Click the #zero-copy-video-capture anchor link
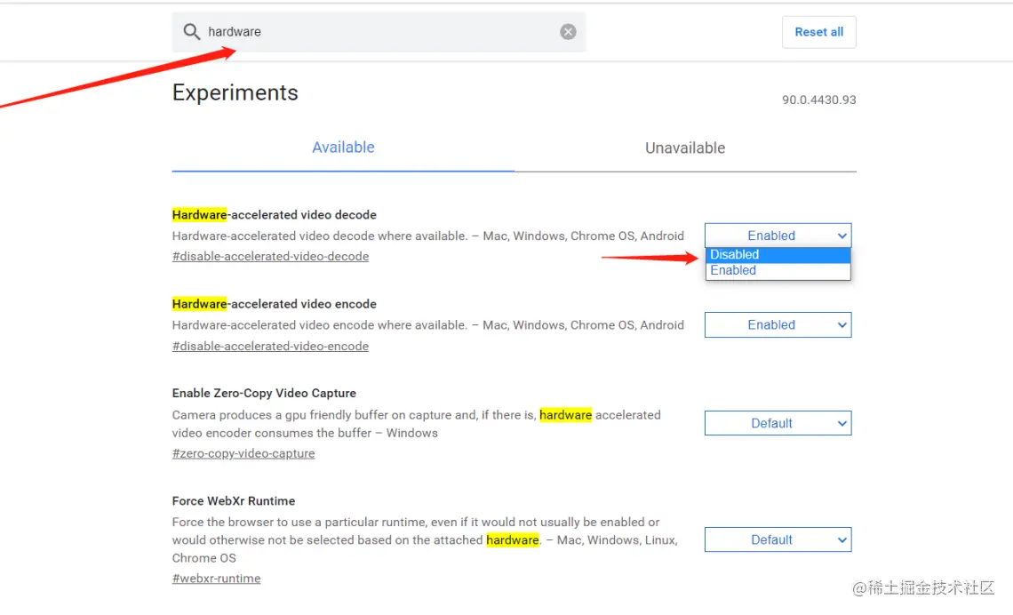Image resolution: width=1013 pixels, height=615 pixels. click(x=243, y=453)
